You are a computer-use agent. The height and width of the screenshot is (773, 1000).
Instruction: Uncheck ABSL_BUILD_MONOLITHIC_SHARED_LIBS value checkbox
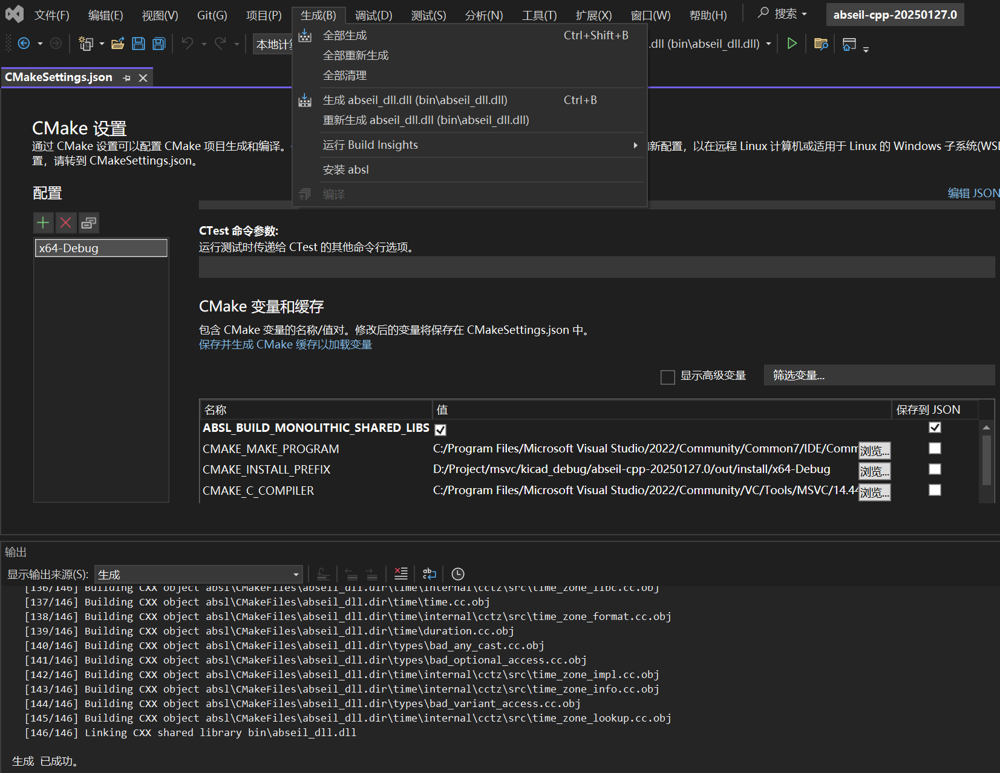click(440, 429)
